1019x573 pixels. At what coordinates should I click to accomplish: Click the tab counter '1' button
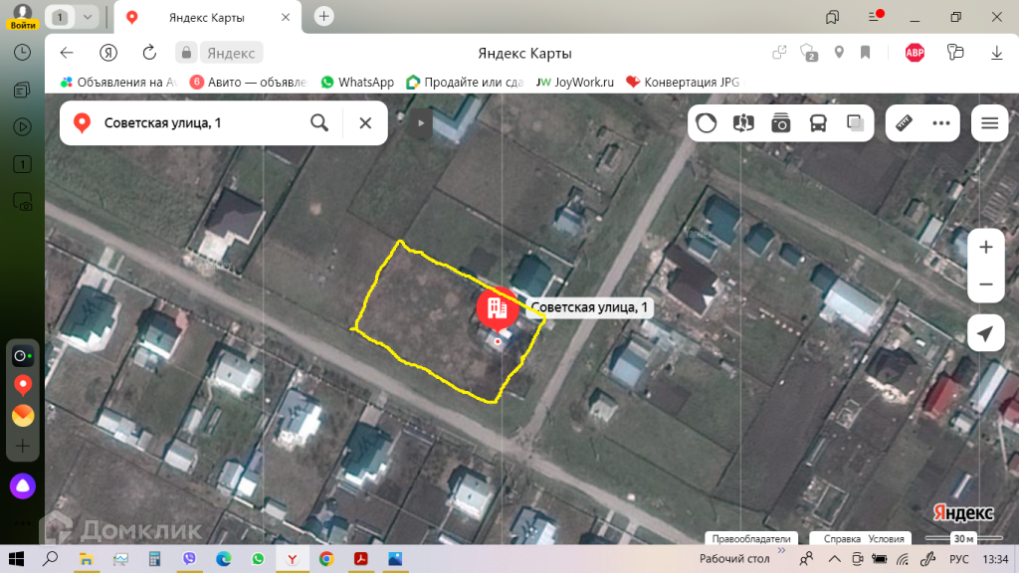[59, 17]
